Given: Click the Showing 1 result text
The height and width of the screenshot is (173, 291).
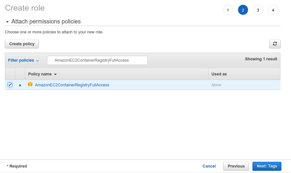Looking at the screenshot, I should coord(261,59).
